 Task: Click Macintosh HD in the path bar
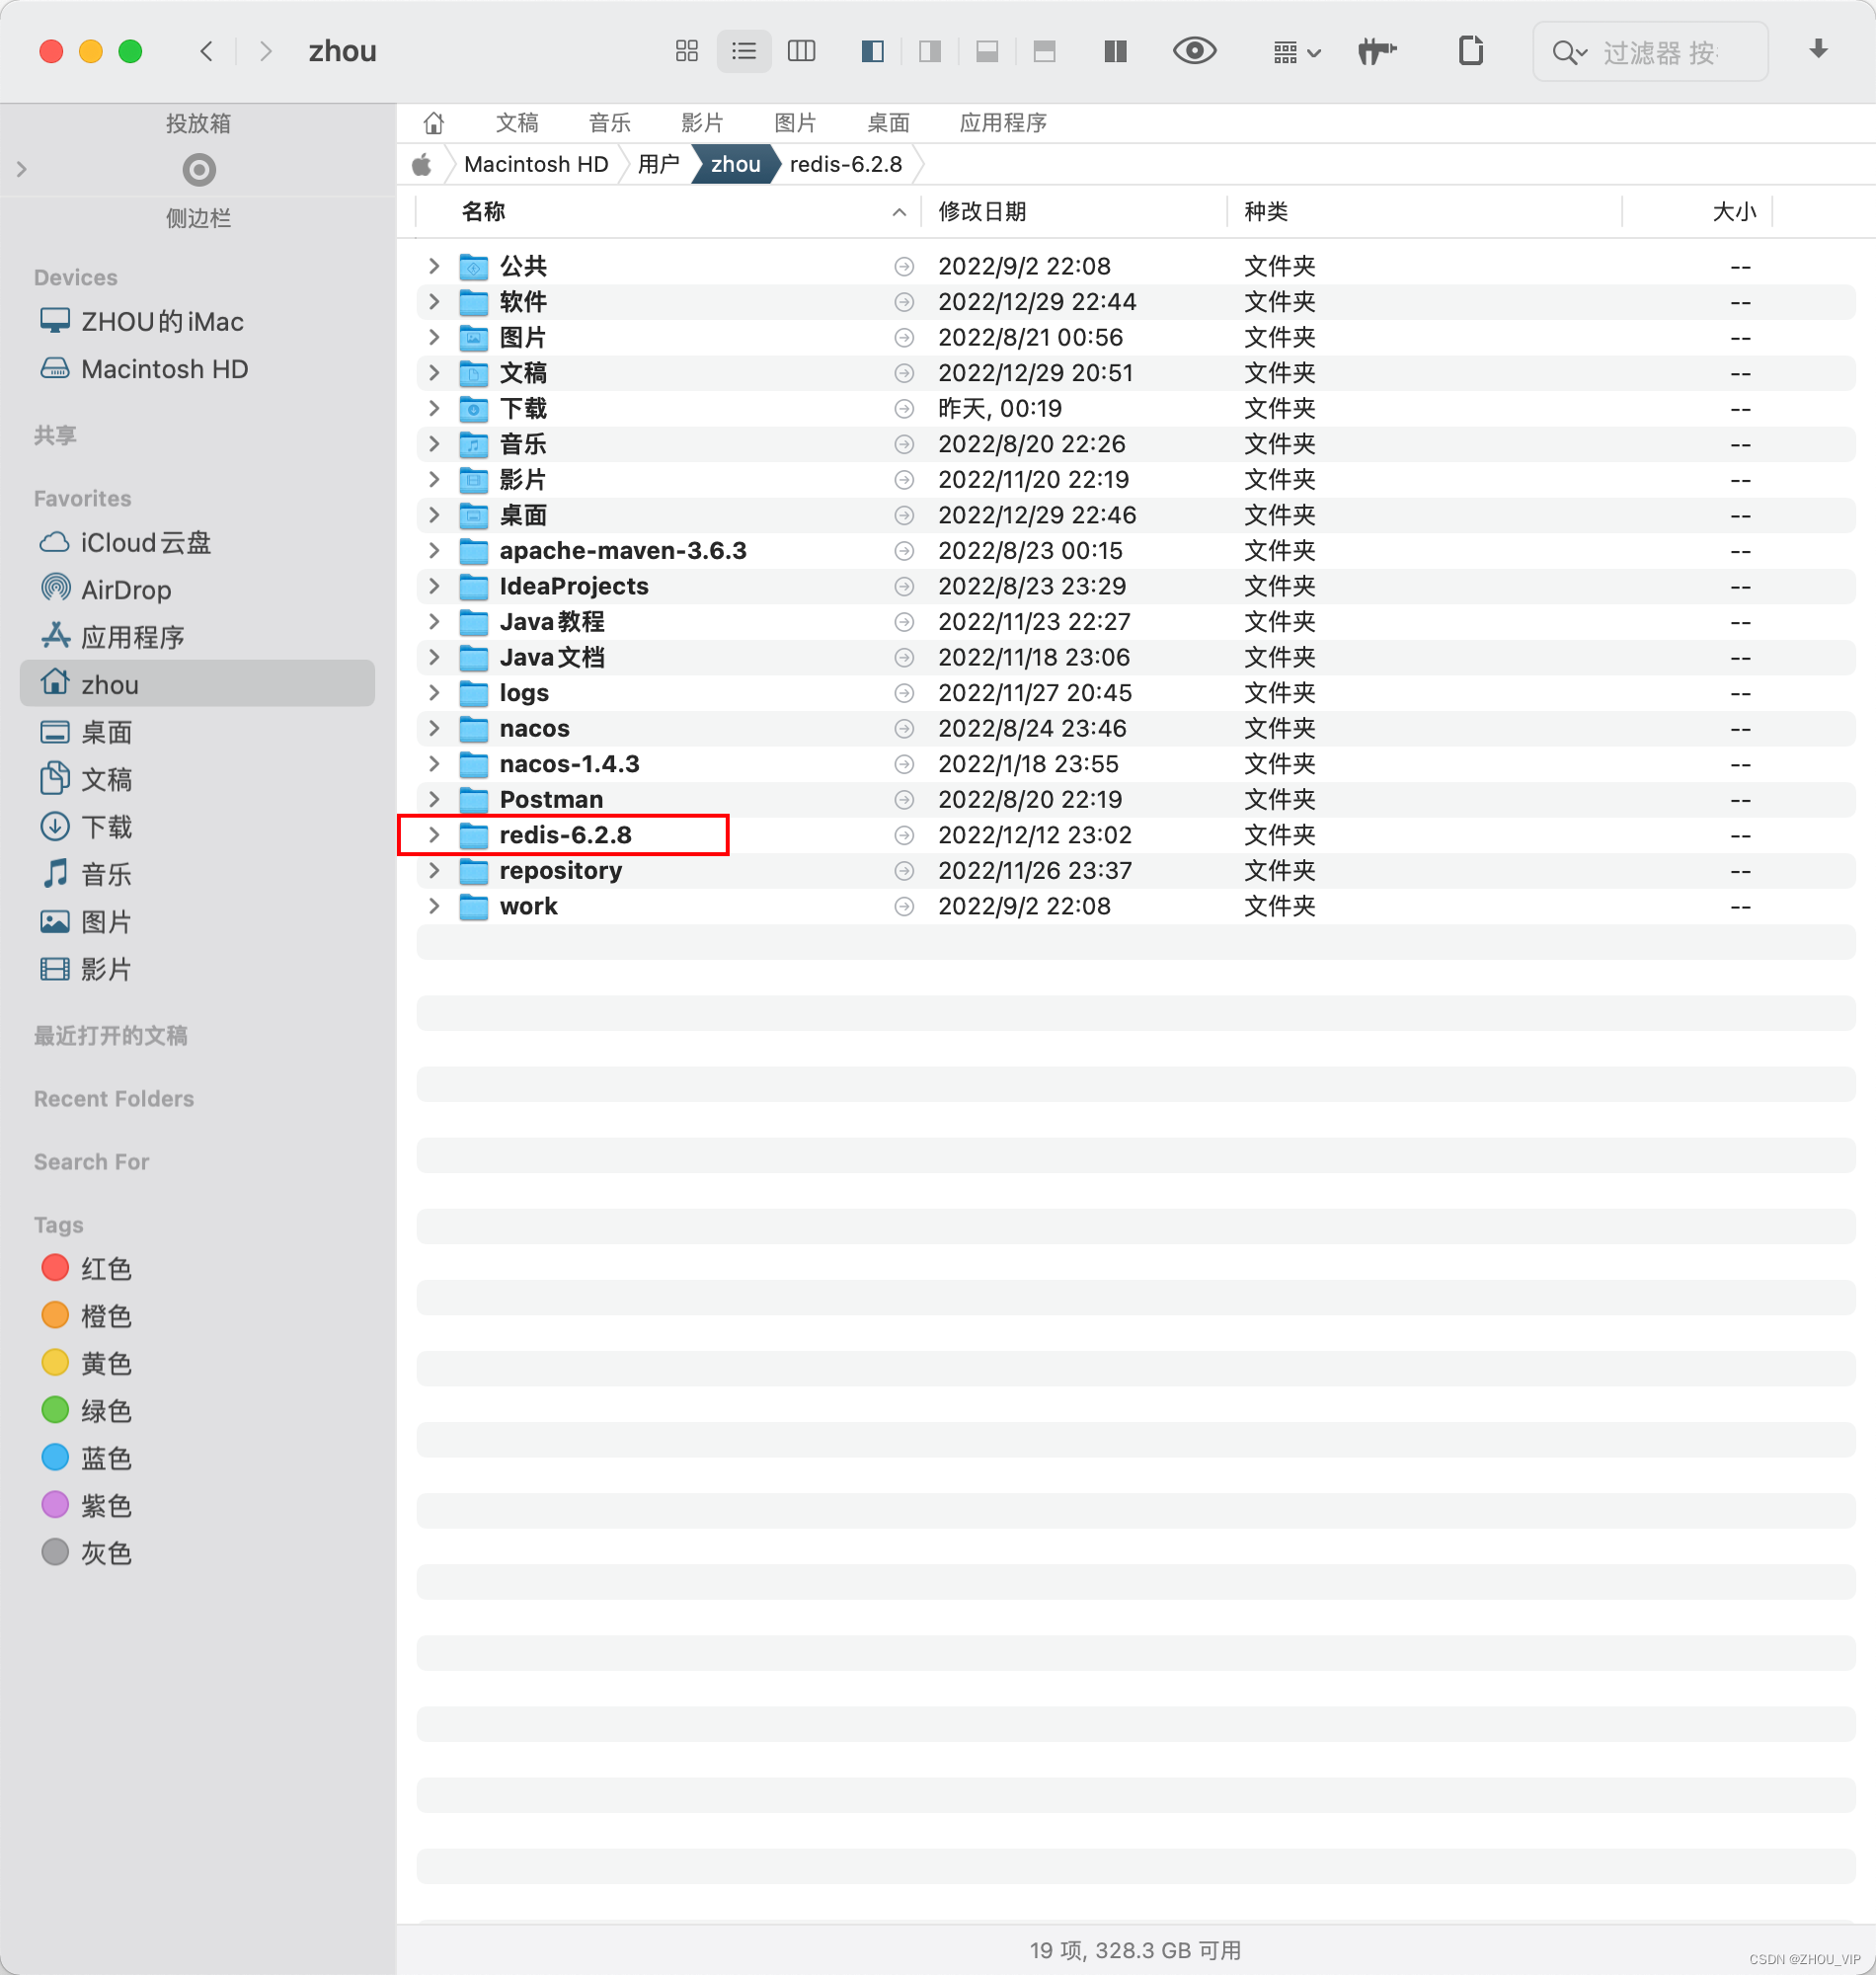[536, 164]
